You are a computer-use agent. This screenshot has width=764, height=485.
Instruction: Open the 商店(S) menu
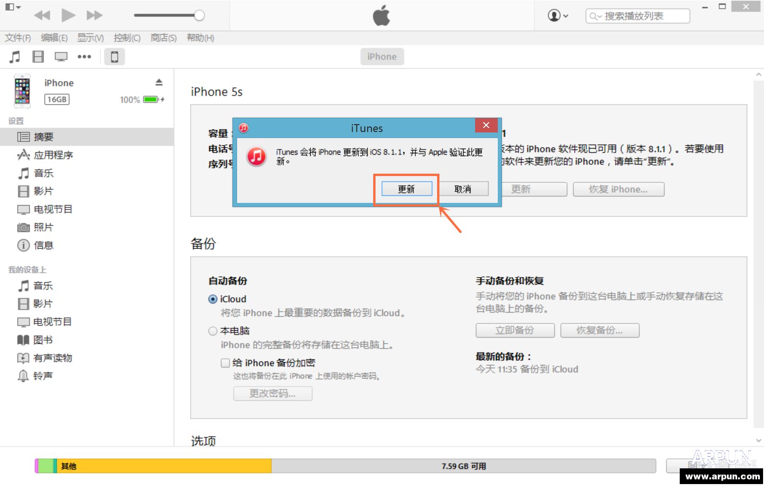pos(163,38)
